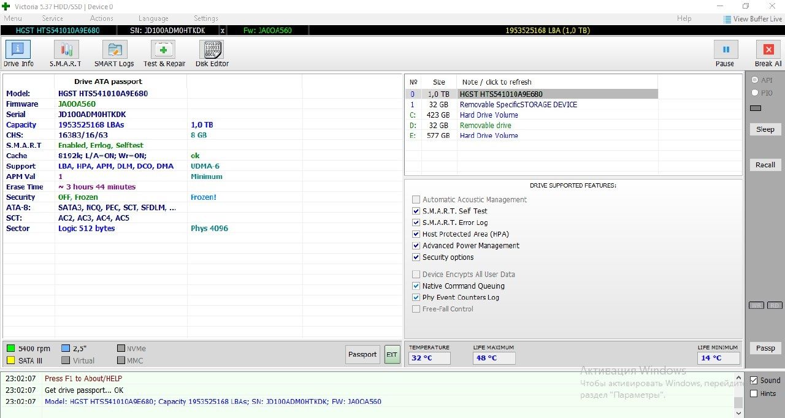Click the 1953525168 LBA (1,0 TB) header text

click(x=548, y=30)
